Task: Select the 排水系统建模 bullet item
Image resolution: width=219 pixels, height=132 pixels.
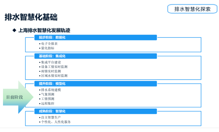Action: click(50, 90)
